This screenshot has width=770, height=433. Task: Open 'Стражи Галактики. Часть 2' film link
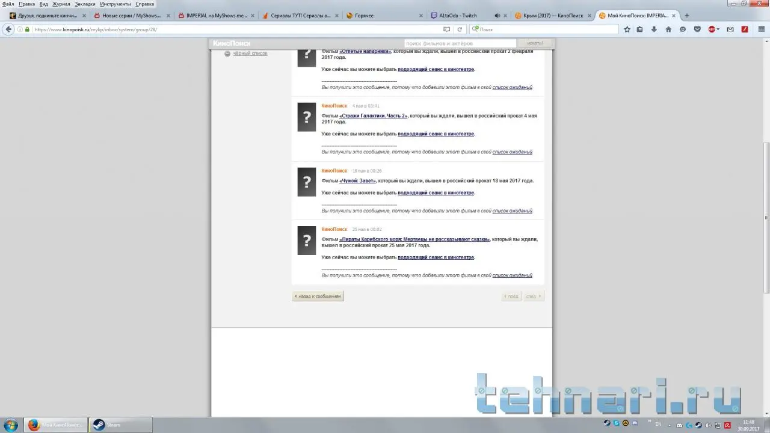374,115
